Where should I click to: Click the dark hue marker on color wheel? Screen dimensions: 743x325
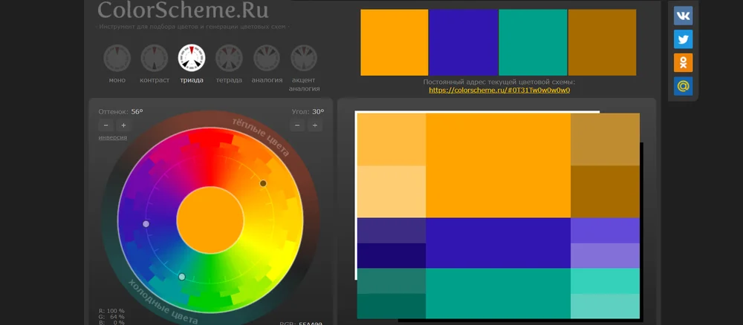pyautogui.click(x=263, y=183)
